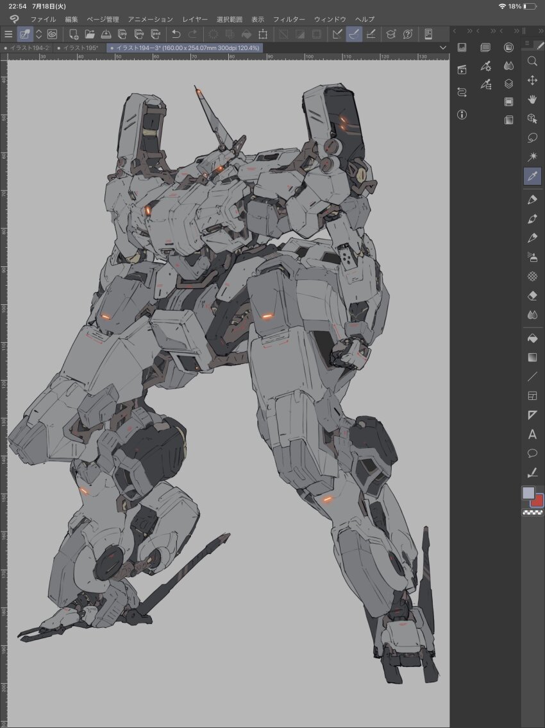
Task: Select the Eyedropper tool in the right toolbar
Action: click(x=533, y=176)
